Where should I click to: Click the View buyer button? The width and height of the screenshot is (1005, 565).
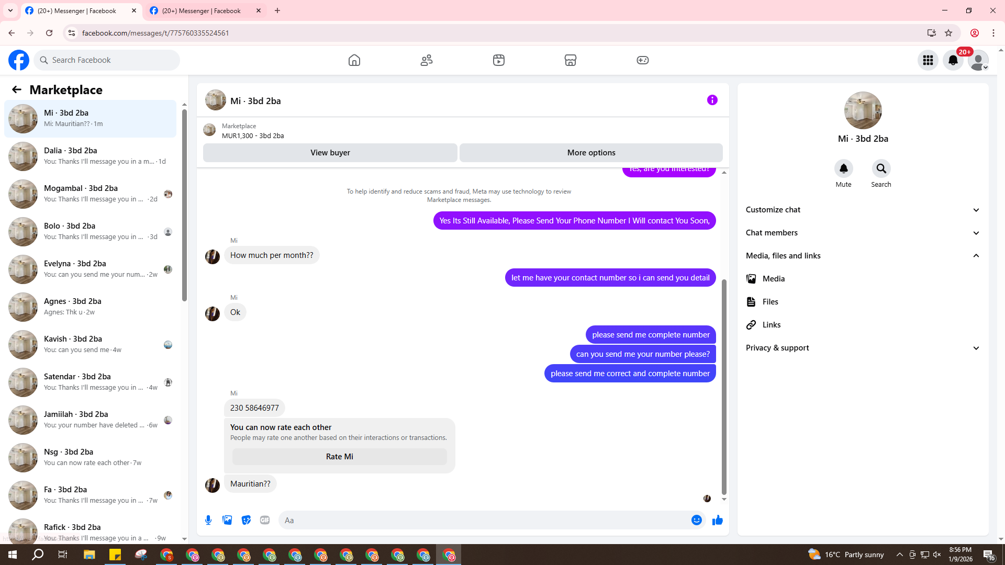tap(330, 153)
